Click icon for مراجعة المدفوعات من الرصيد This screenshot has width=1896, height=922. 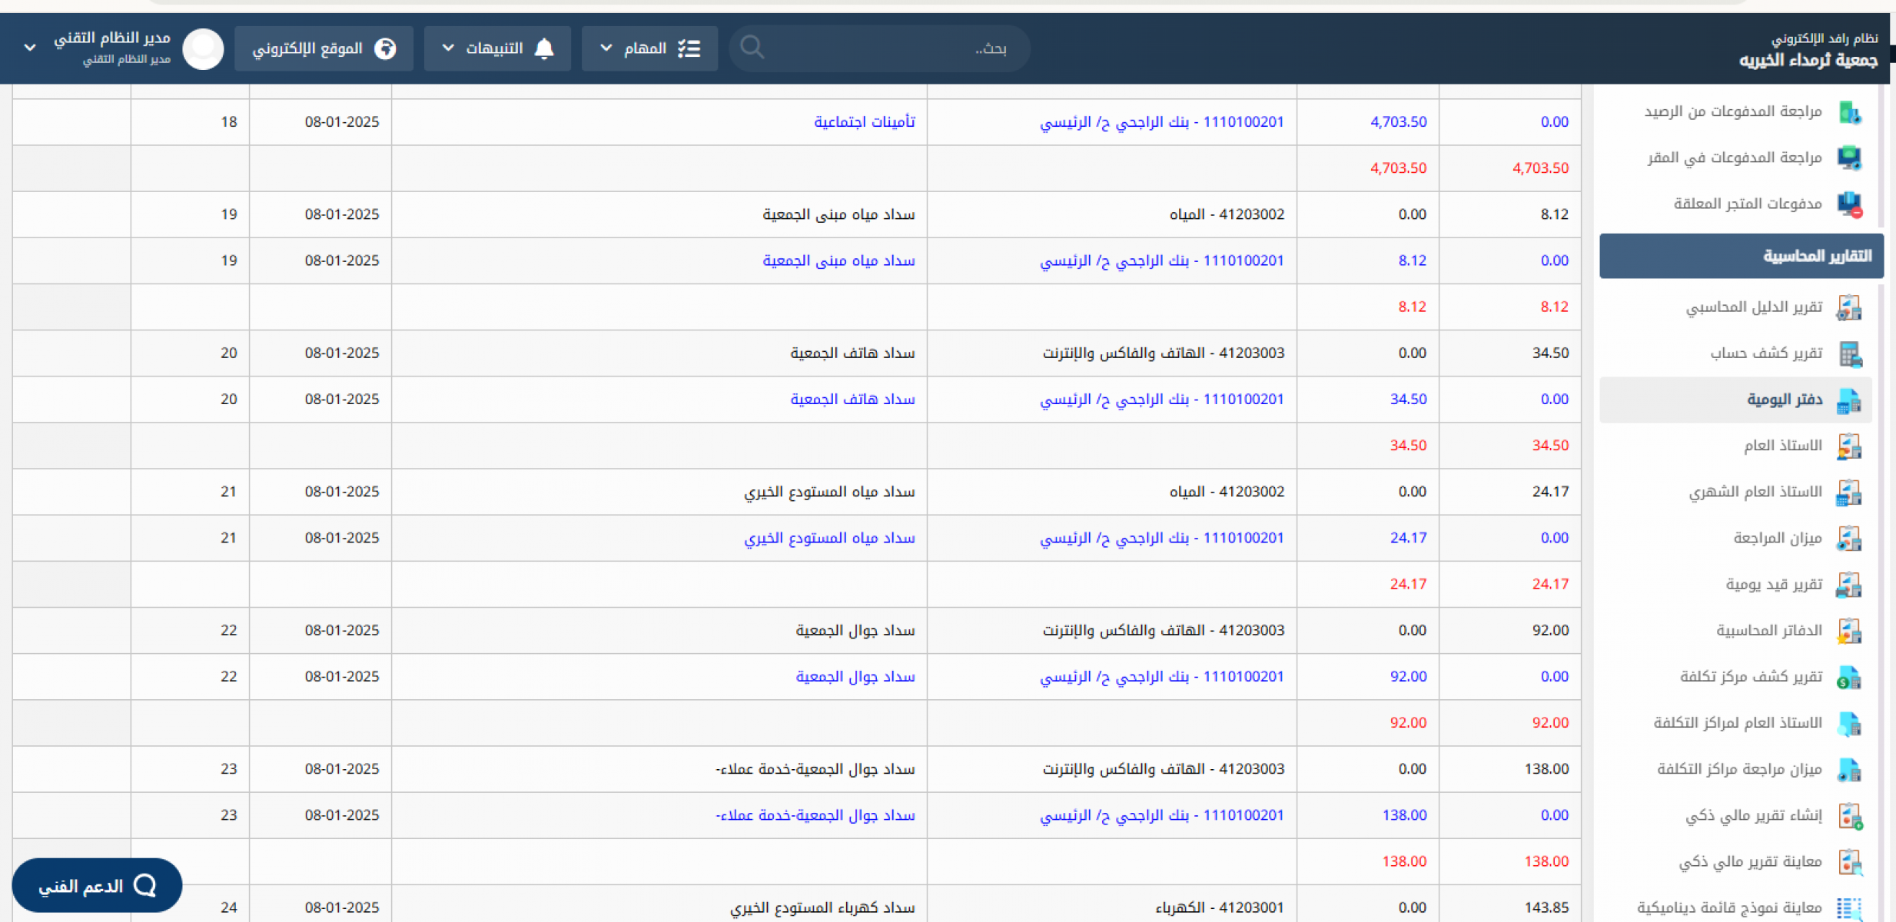click(1849, 112)
